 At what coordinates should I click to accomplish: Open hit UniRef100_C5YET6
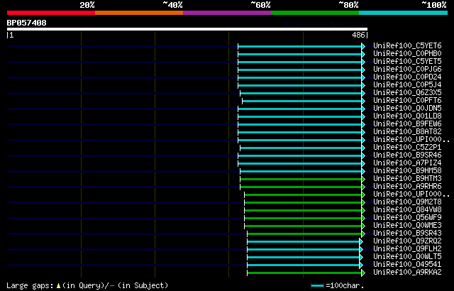(x=407, y=45)
